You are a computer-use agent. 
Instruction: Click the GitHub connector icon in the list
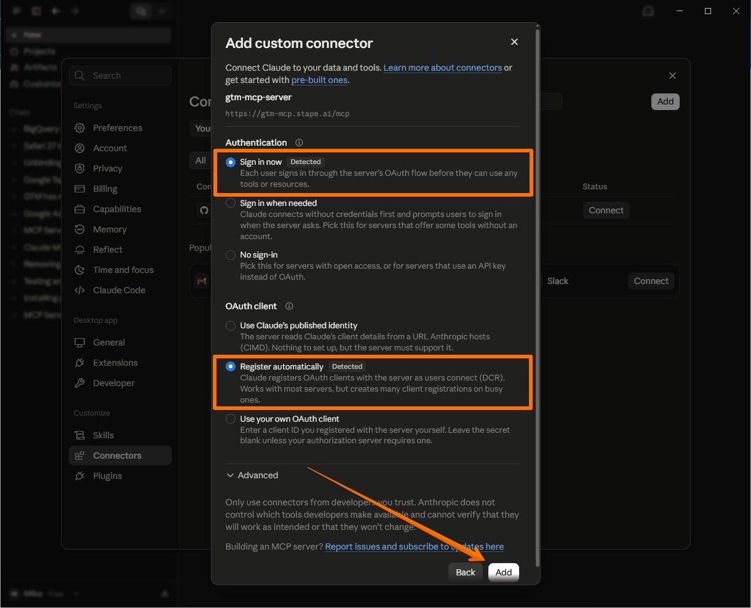[204, 210]
